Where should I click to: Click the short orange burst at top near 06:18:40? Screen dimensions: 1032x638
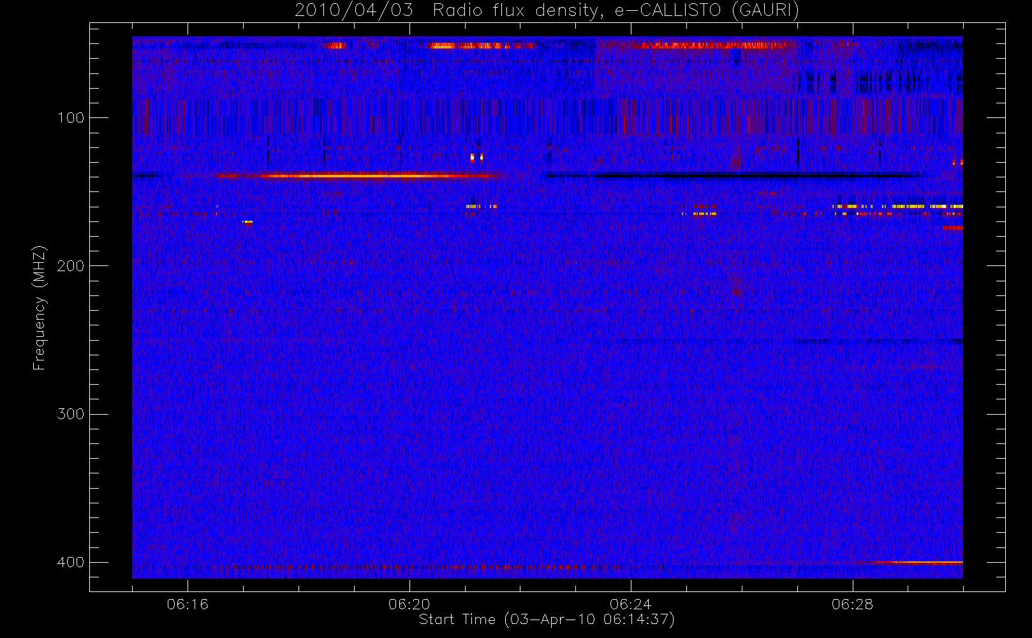[x=335, y=45]
